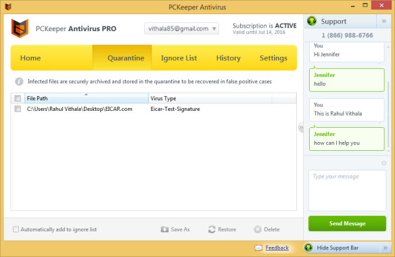This screenshot has height=257, width=395.
Task: Close the PCKeeper Antivirus window
Action: pos(381,5)
